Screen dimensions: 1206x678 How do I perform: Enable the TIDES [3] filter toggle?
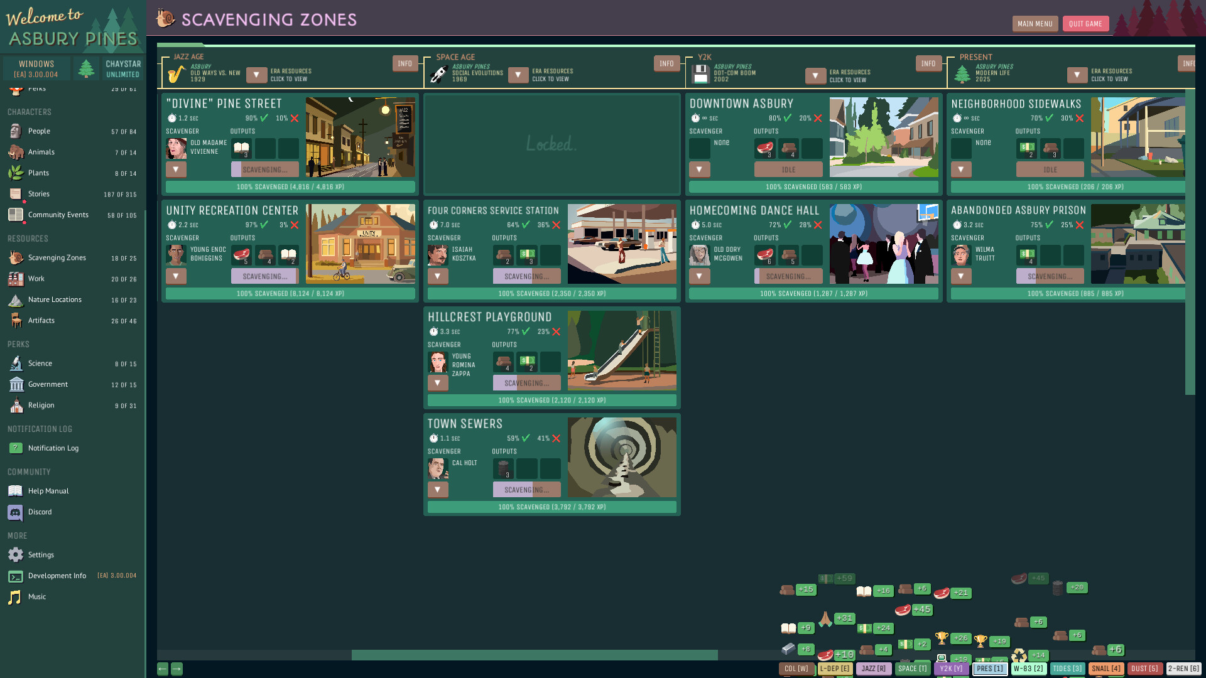point(1067,669)
